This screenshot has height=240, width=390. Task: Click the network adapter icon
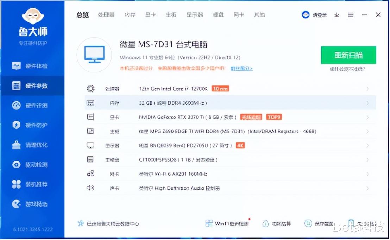tap(90, 173)
